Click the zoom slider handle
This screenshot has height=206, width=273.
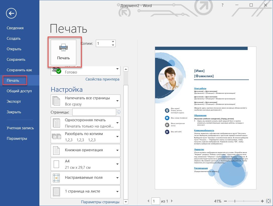pos(235,201)
